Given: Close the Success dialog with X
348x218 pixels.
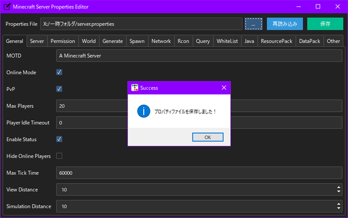Looking at the screenshot, I should click(224, 88).
